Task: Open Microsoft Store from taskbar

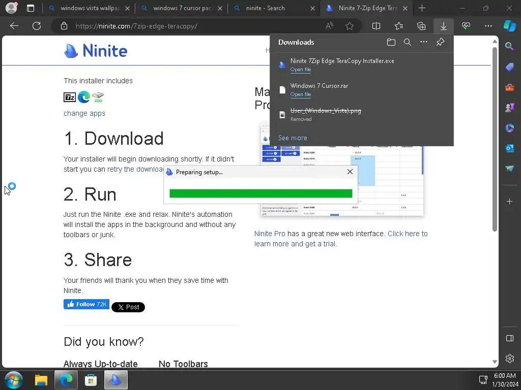Action: click(x=91, y=380)
